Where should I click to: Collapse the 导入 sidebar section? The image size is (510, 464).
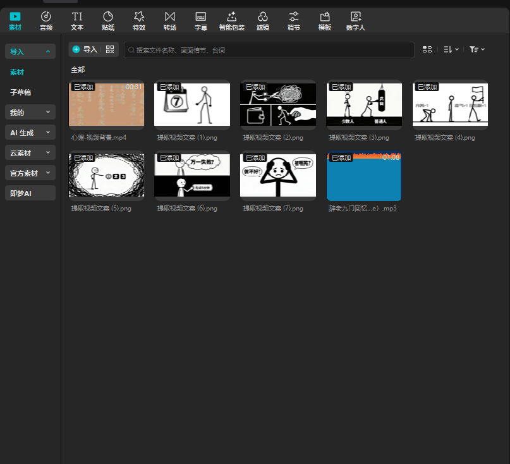pos(30,52)
